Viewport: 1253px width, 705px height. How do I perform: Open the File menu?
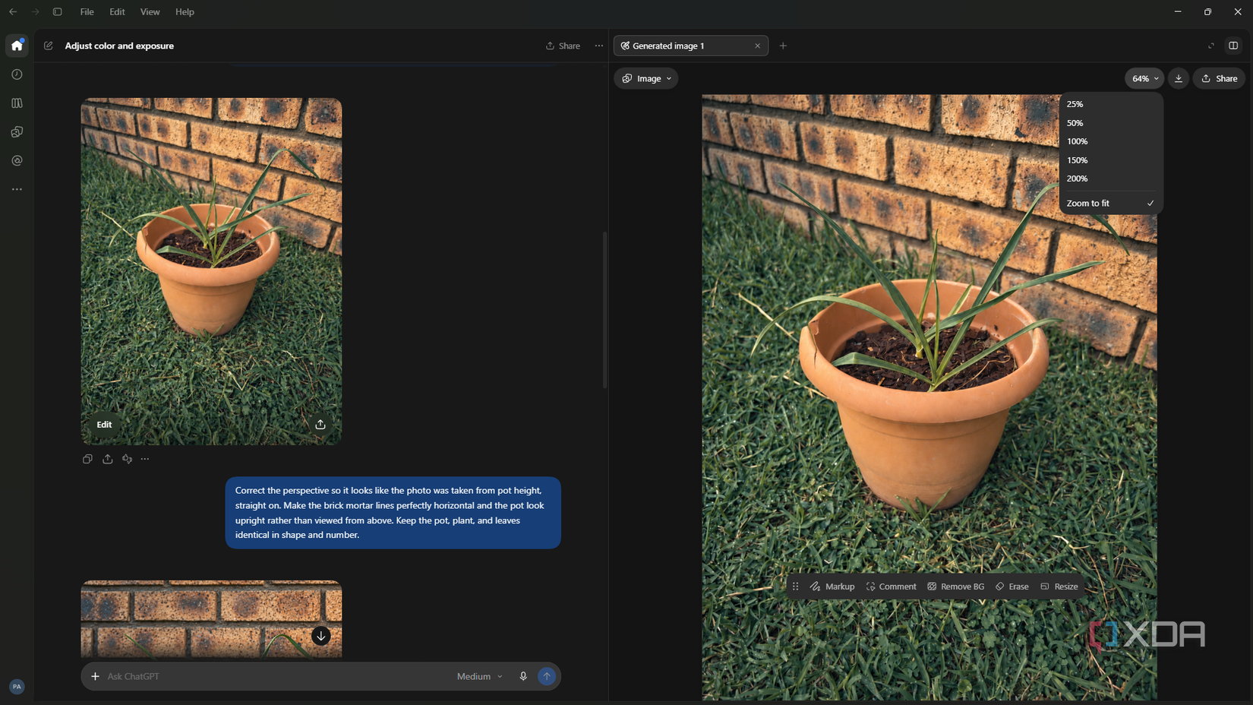tap(87, 12)
